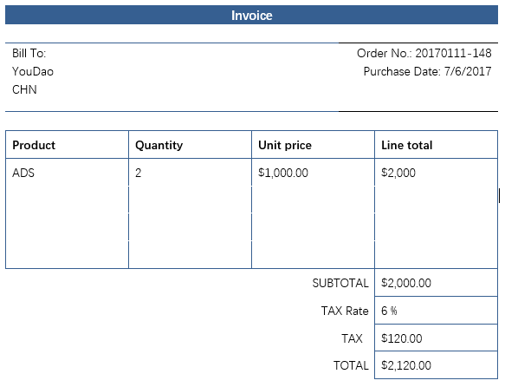Select the $1,000.00 unit price cell
The width and height of the screenshot is (505, 387).
pyautogui.click(x=313, y=173)
